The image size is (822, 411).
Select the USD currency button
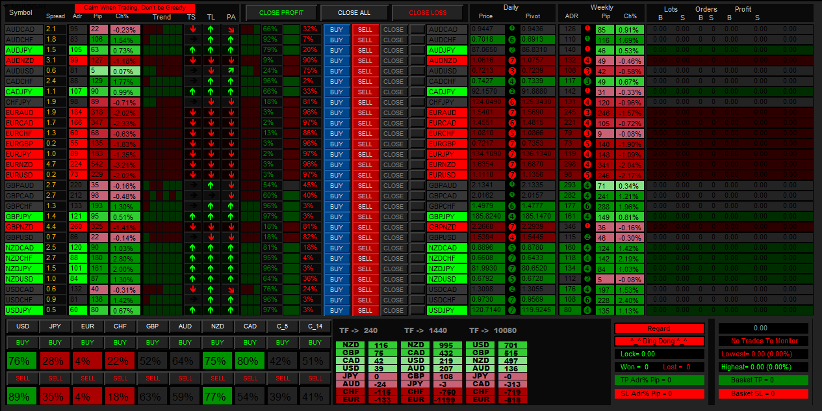(23, 326)
